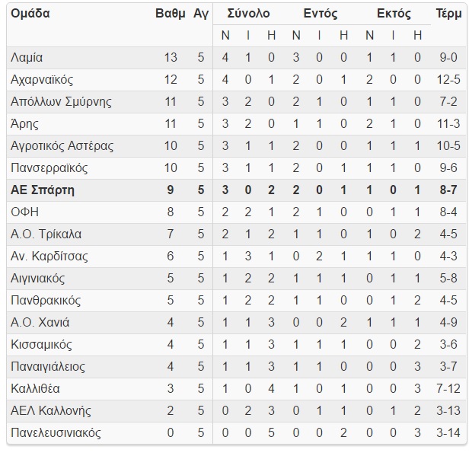Click the Αν. Καρδίτσας team name
The width and height of the screenshot is (469, 456).
pos(49,257)
